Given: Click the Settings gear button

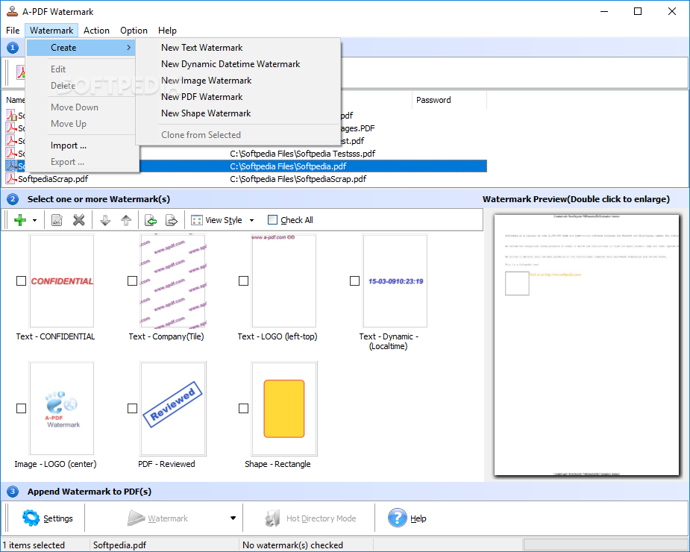Looking at the screenshot, I should [48, 518].
